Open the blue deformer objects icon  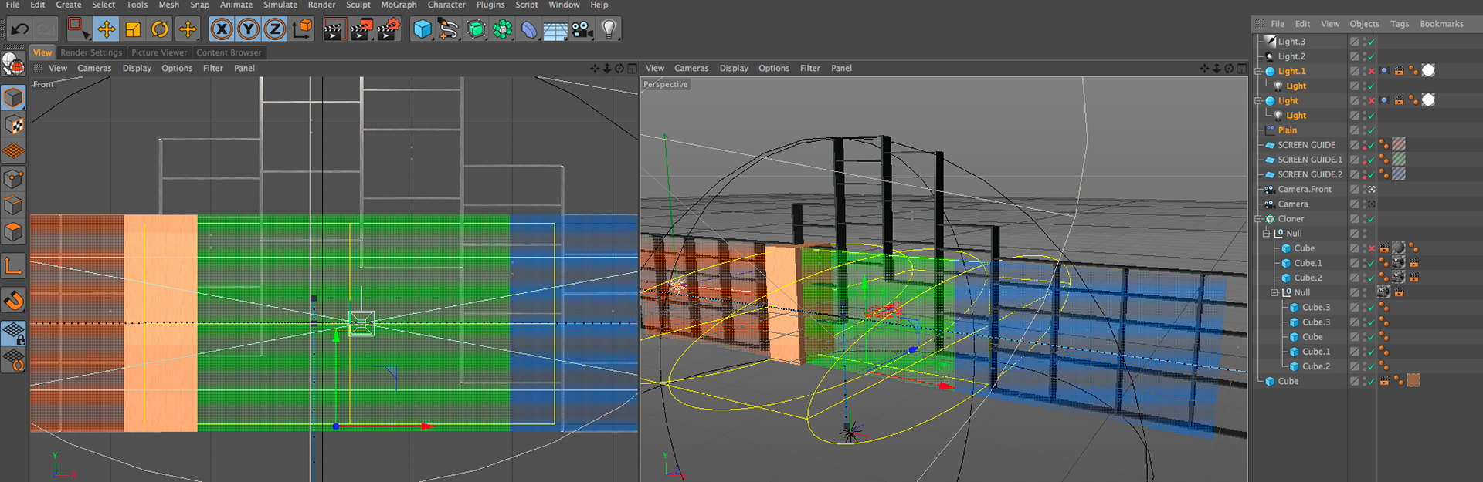tap(529, 29)
